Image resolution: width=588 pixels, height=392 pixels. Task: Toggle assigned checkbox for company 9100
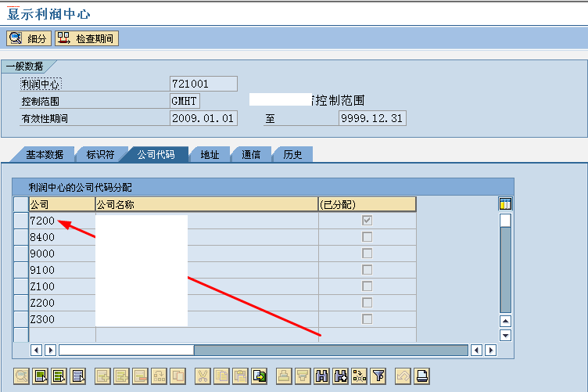click(367, 270)
